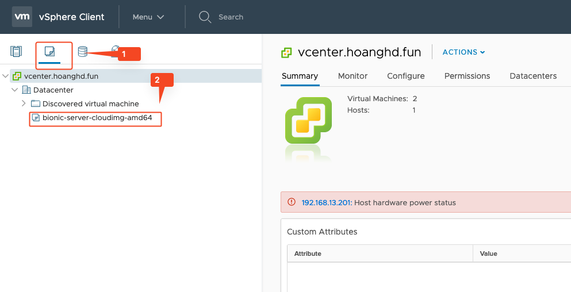Click the Datacenter building icon

26,90
